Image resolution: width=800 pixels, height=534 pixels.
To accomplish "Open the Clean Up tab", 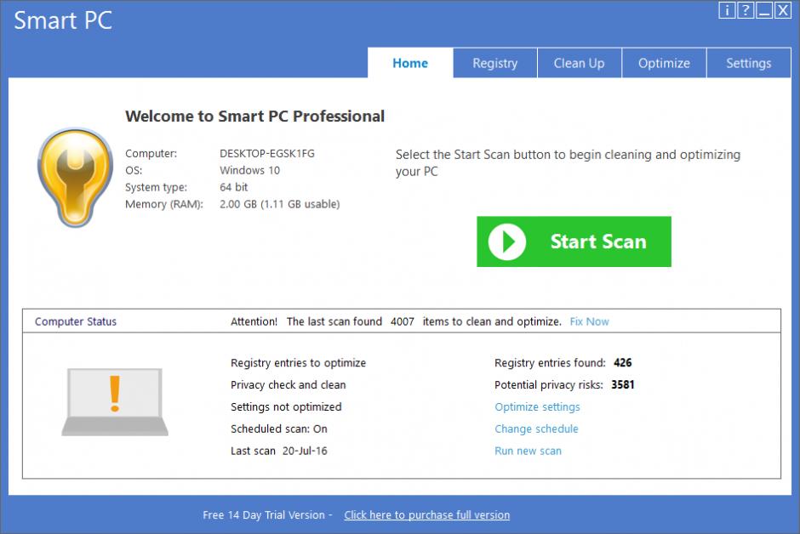I will 579,63.
